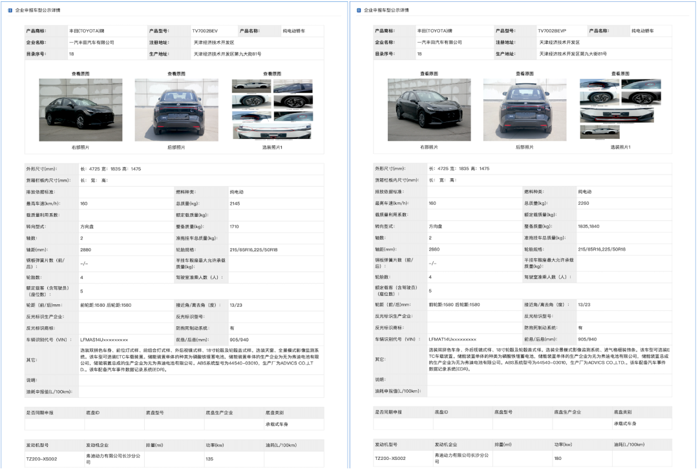Viewport: 698px width, 469px height.
Task: View the 后部照片 rear photo on TV7002BEV page
Action: [x=176, y=110]
